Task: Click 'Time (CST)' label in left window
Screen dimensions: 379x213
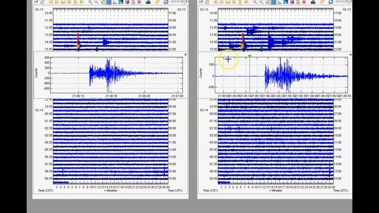Action: click(46, 191)
